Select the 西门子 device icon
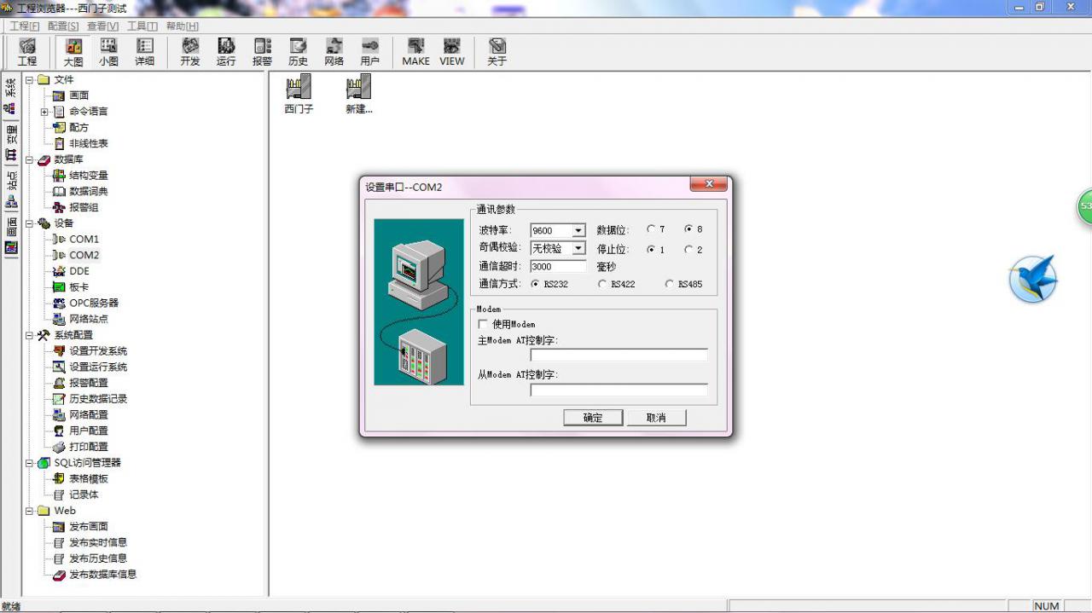1092x613 pixels. coord(299,94)
